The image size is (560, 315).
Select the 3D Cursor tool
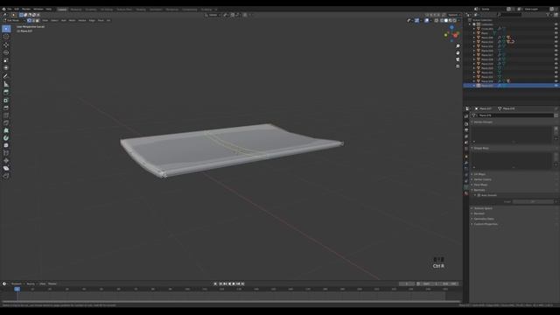pyautogui.click(x=6, y=37)
